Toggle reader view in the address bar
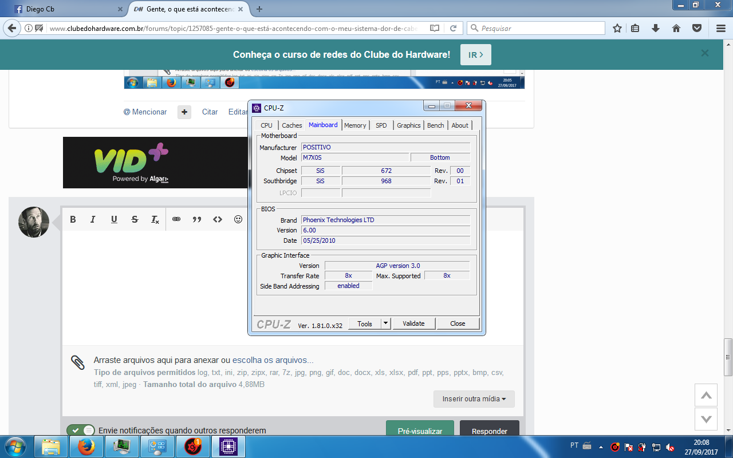The width and height of the screenshot is (733, 458). [435, 28]
